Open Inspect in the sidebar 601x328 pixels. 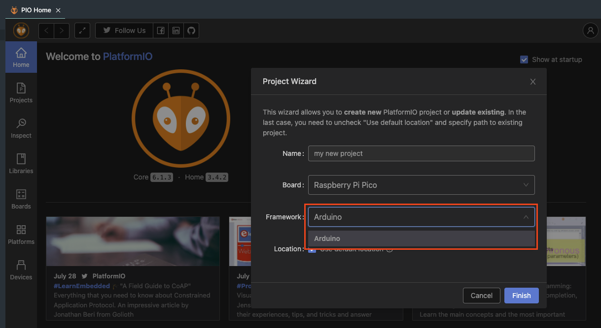[21, 128]
